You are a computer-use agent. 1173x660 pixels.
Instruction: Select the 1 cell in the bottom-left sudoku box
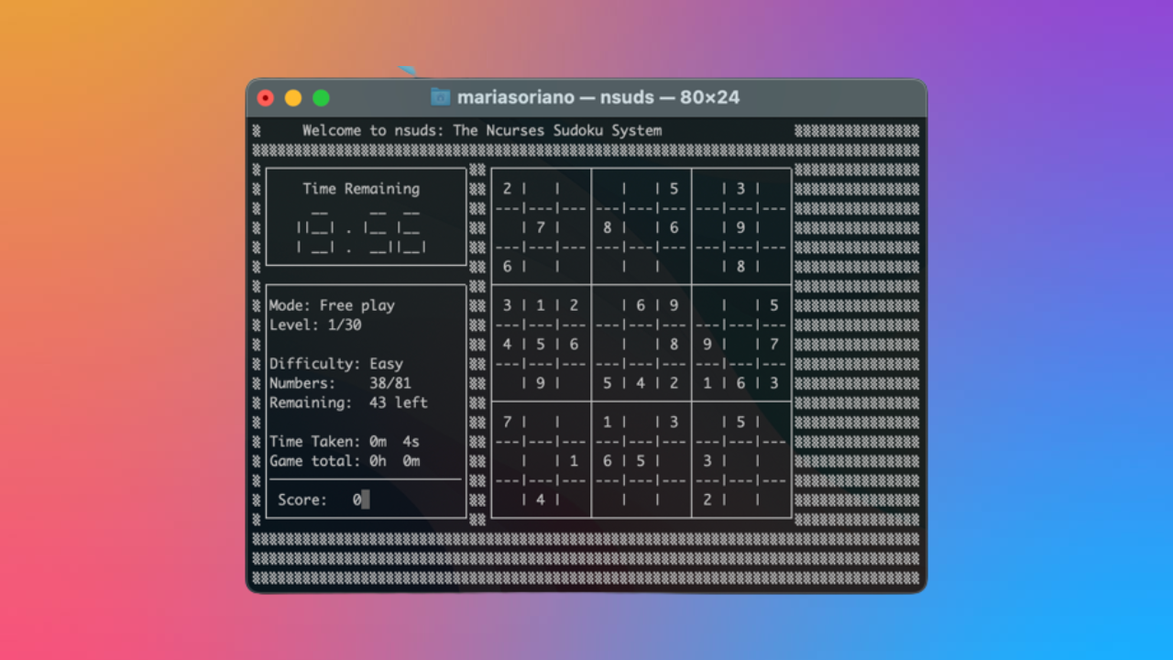pyautogui.click(x=574, y=461)
